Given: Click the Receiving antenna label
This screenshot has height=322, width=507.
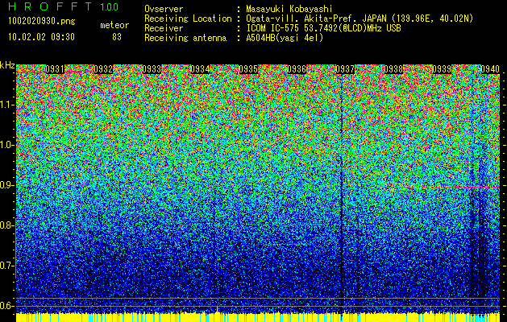Looking at the screenshot, I should point(185,38).
